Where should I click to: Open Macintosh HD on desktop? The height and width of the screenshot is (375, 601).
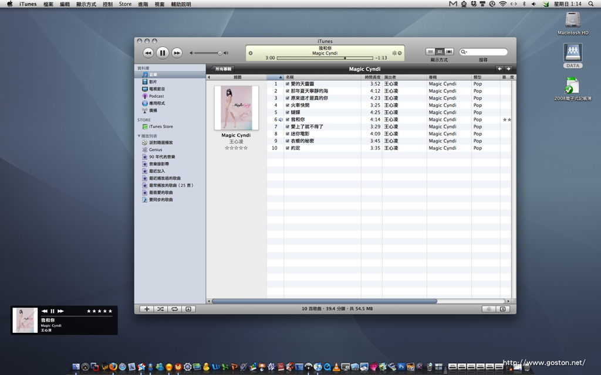pos(573,23)
